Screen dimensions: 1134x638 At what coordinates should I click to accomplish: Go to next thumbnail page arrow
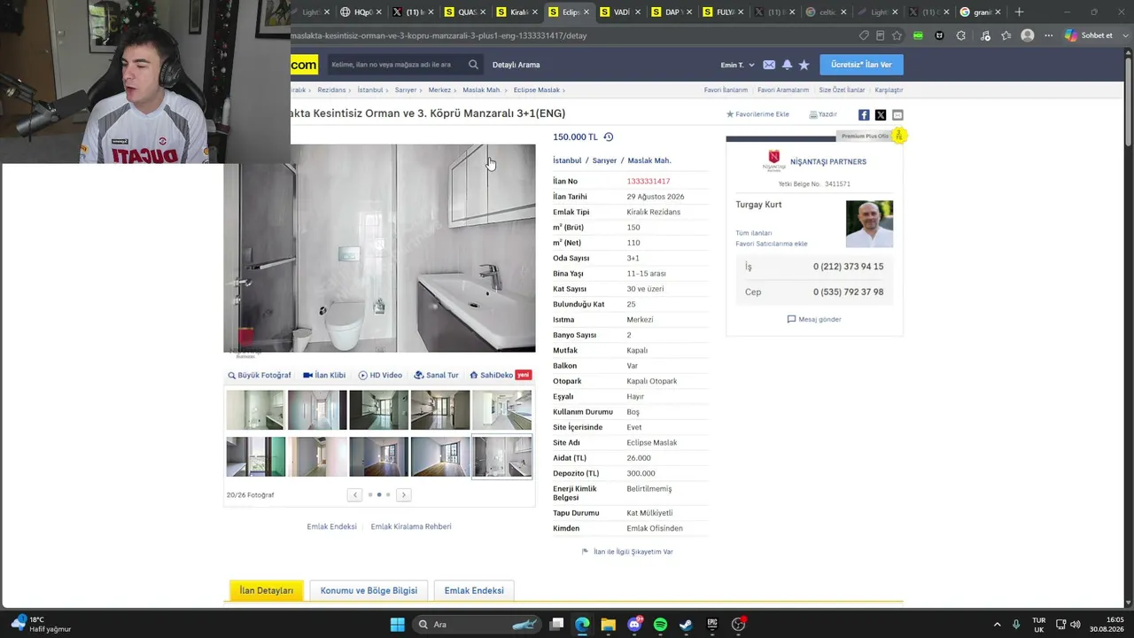403,494
